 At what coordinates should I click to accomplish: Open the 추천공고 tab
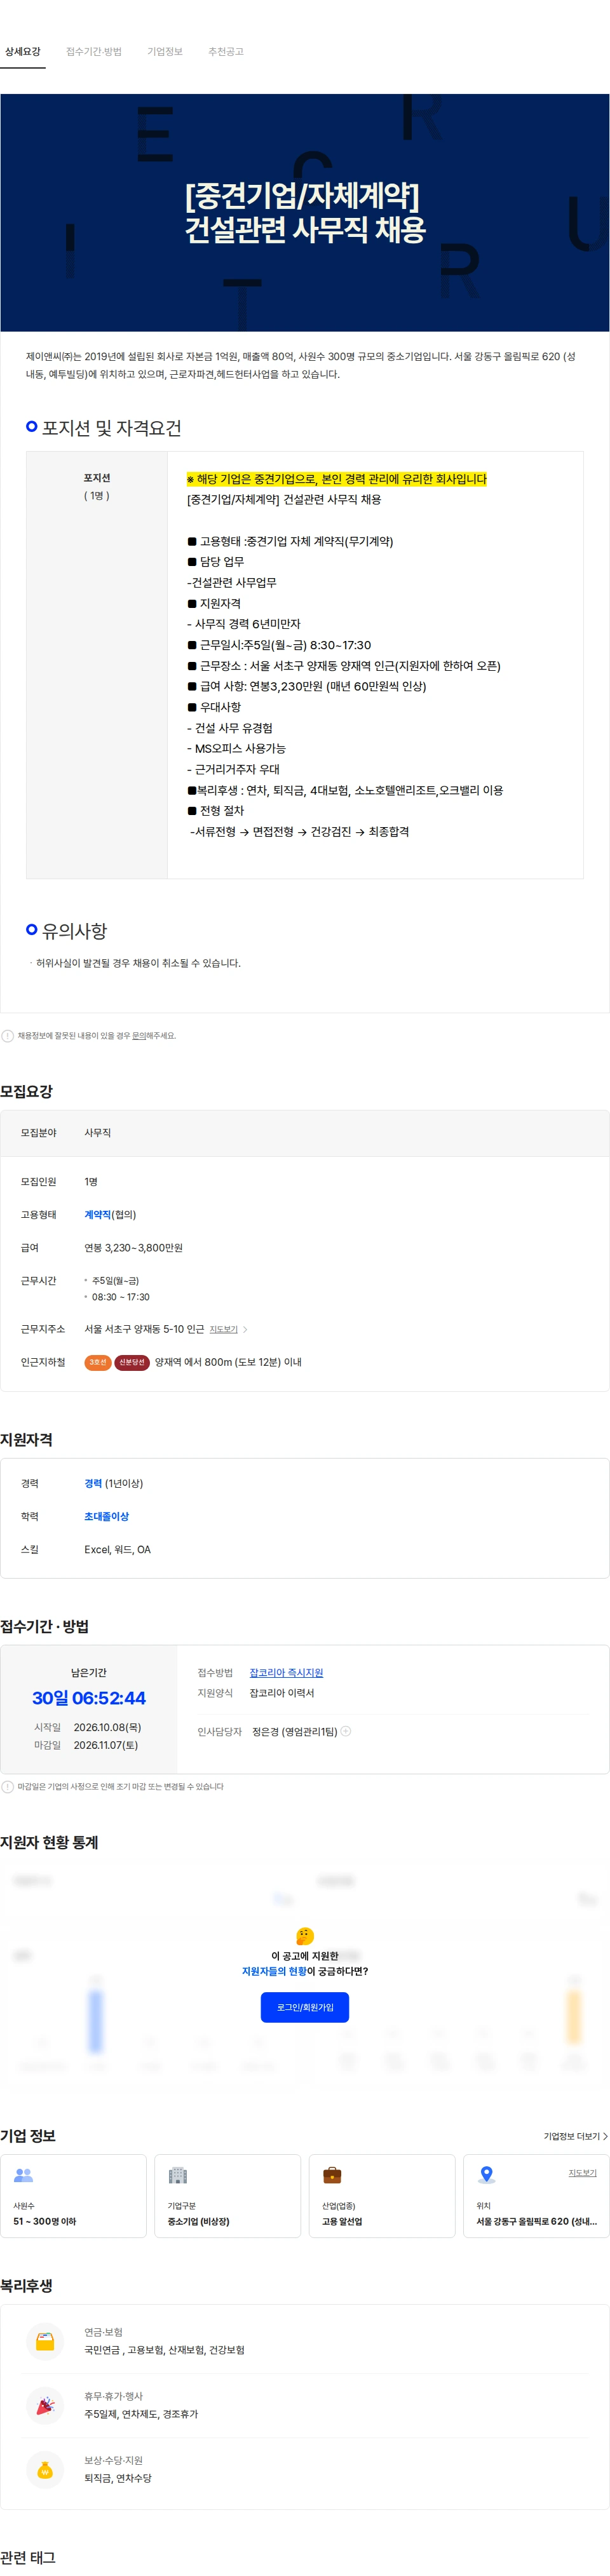(x=226, y=52)
